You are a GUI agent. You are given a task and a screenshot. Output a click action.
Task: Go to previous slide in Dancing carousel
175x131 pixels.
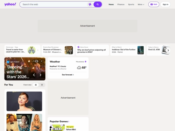point(34,75)
